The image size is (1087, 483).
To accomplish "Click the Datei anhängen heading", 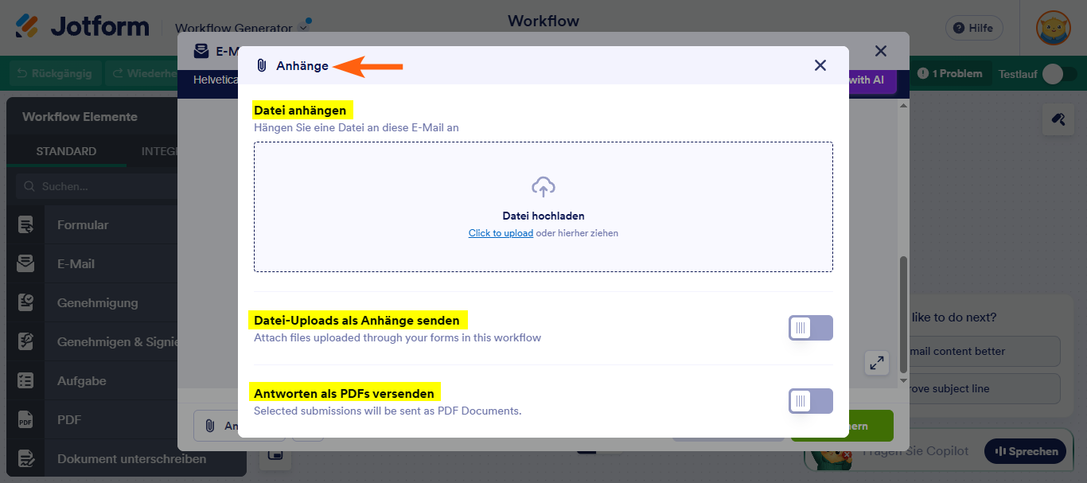I will [300, 110].
